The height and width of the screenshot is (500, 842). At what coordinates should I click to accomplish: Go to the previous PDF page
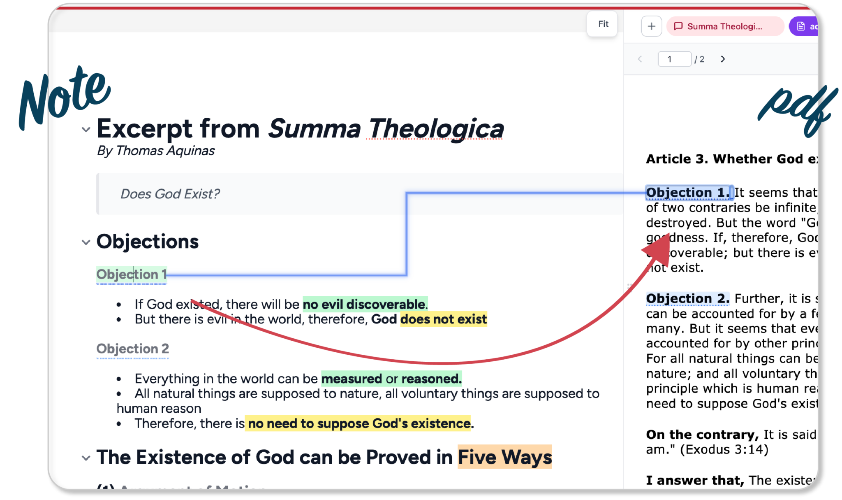click(640, 59)
